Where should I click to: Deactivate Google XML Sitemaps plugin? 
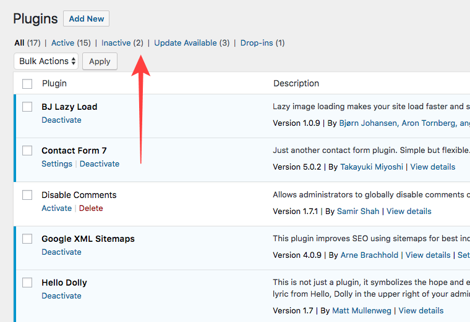[x=61, y=252]
